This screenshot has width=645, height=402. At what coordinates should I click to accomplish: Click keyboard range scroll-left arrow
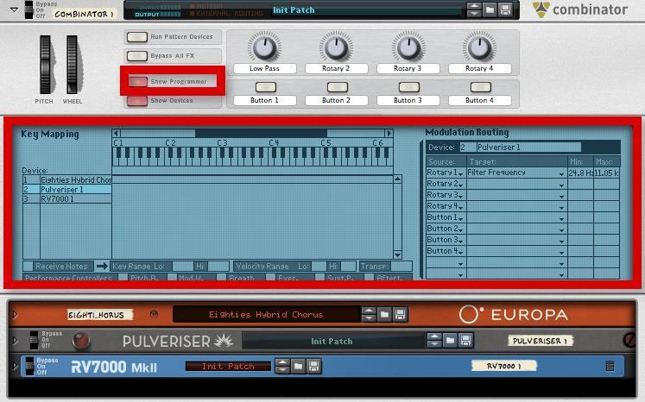(116, 133)
